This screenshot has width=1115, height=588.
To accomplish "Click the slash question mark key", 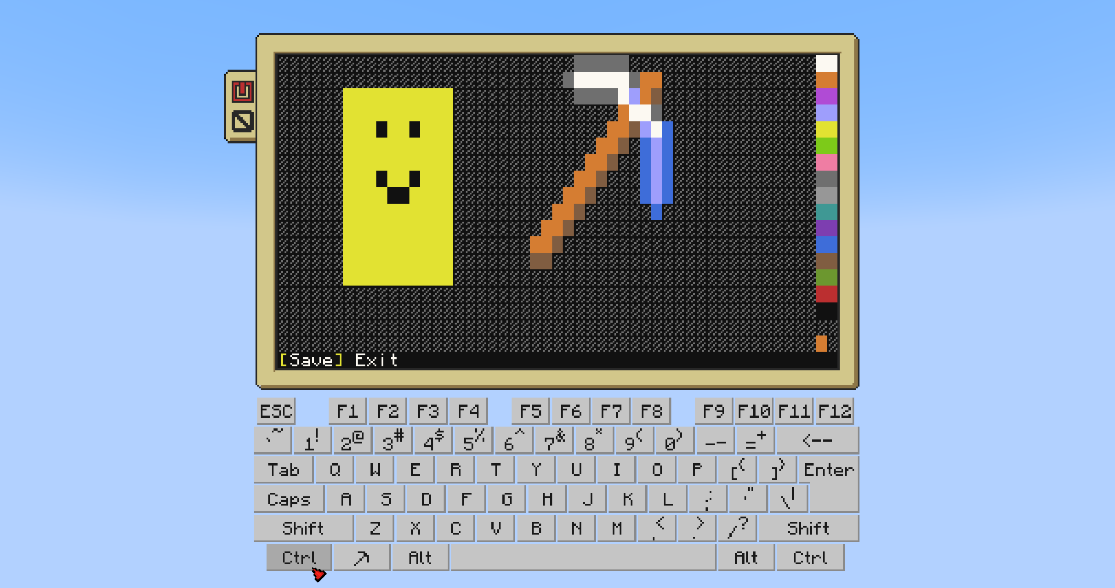I will [738, 528].
